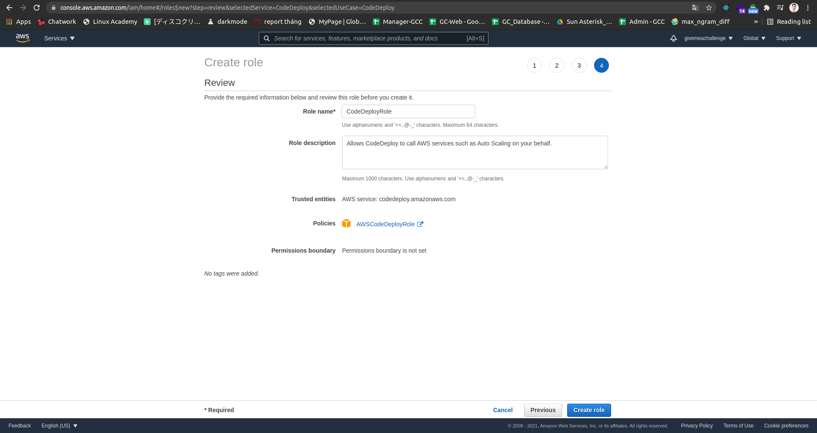Click the AWSCodeDeployRole policy package icon
Screen dimensions: 817x433
(346, 223)
